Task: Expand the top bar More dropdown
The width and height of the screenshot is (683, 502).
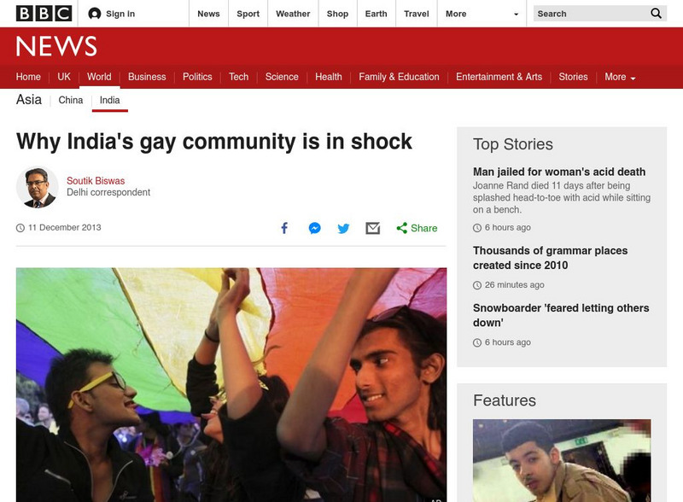Action: pyautogui.click(x=482, y=14)
